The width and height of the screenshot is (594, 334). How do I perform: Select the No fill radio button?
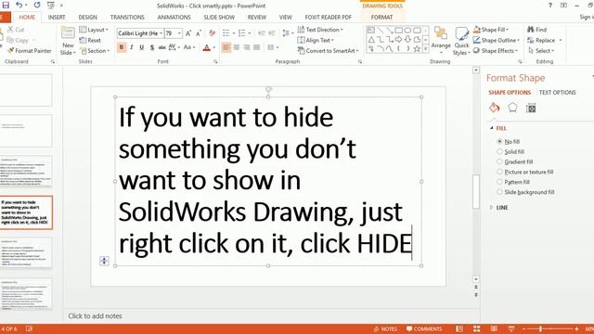coord(499,141)
